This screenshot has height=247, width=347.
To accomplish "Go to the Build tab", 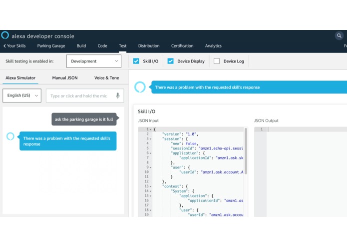I will click(81, 46).
